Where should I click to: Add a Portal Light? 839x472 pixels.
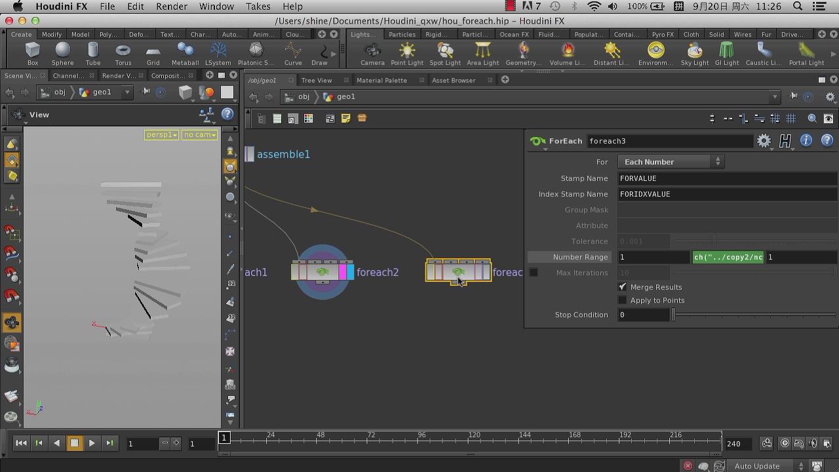tap(806, 54)
